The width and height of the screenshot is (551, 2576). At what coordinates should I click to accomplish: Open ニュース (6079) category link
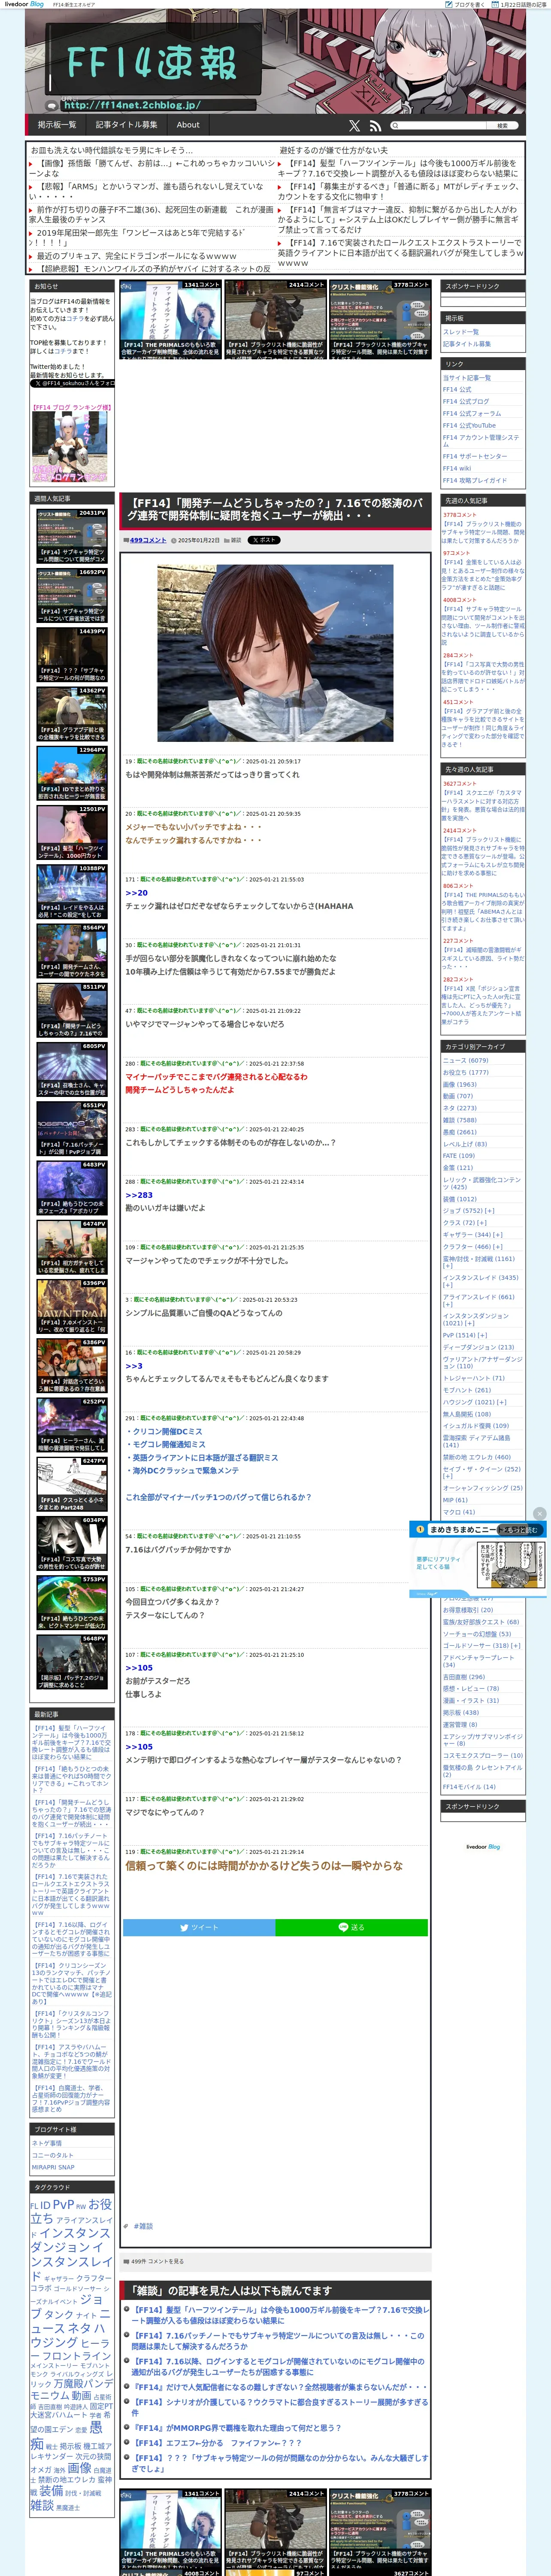[466, 1061]
